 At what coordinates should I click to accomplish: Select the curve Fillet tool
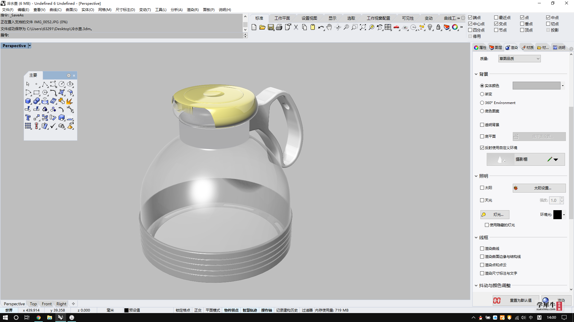[x=53, y=93]
